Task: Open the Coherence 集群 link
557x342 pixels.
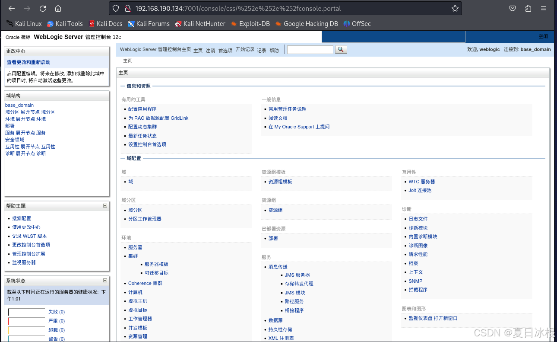Action: (146, 283)
